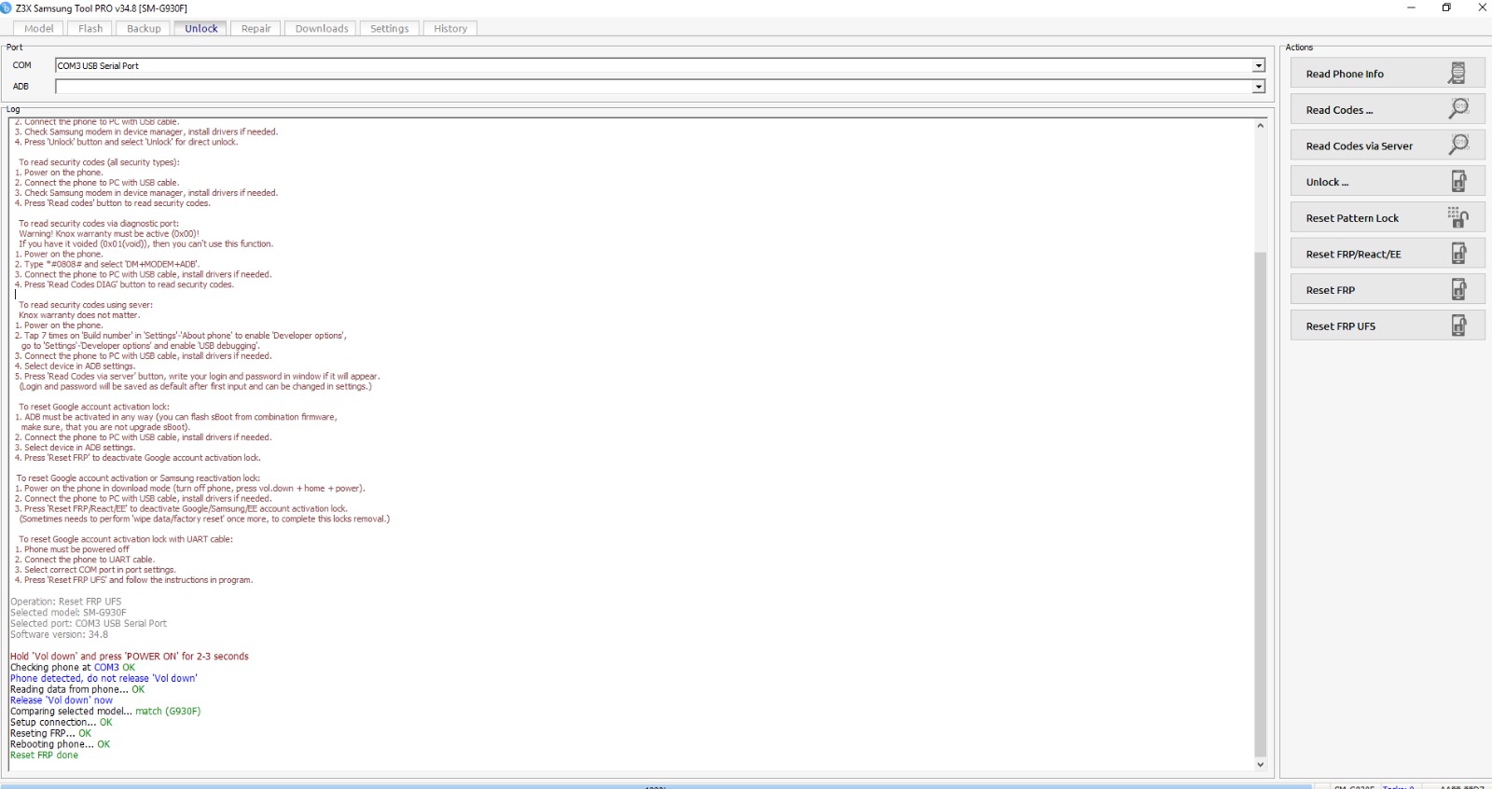The width and height of the screenshot is (1492, 789).
Task: Click the magnifier icon on Read Codes
Action: pos(1458,109)
